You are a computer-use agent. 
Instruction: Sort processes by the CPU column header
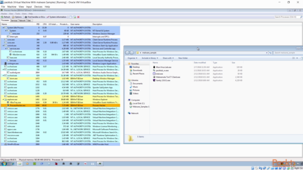click(45, 24)
